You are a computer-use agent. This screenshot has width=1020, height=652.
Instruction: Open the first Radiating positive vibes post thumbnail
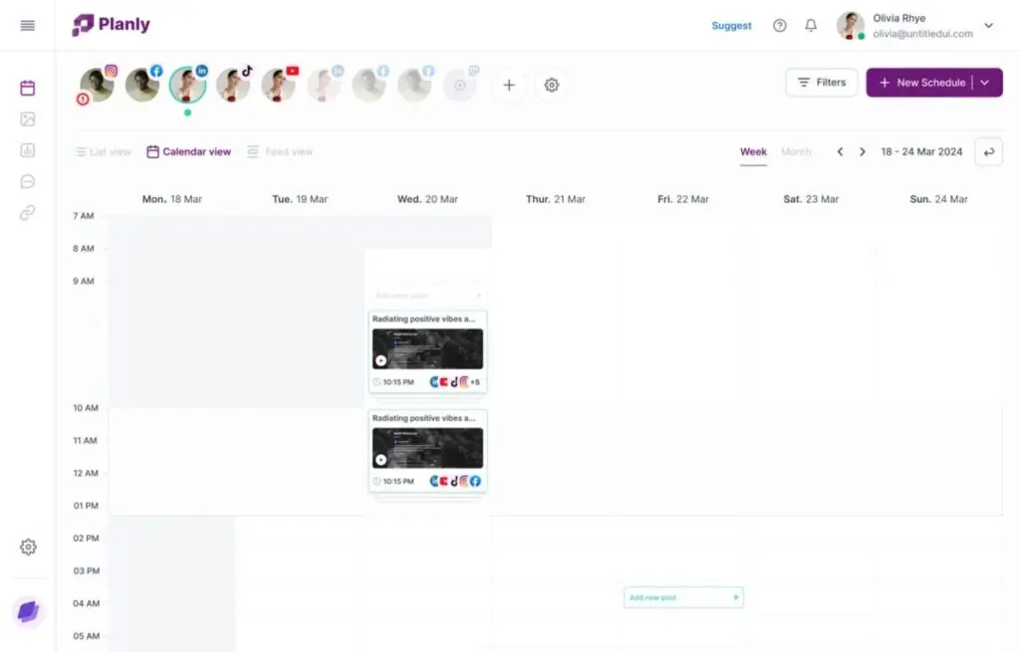[x=427, y=348]
